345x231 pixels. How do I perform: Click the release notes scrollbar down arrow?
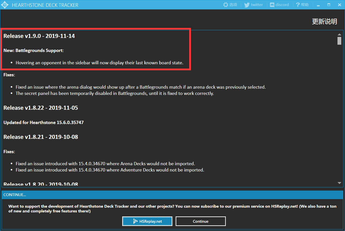(x=339, y=183)
